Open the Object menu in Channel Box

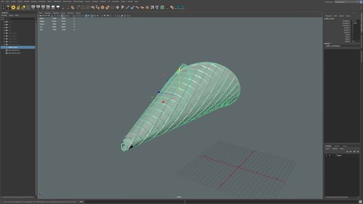click(341, 16)
